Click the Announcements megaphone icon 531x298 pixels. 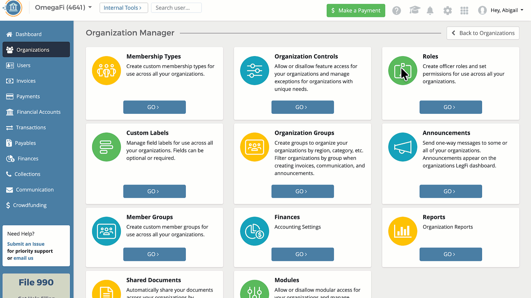pyautogui.click(x=402, y=147)
